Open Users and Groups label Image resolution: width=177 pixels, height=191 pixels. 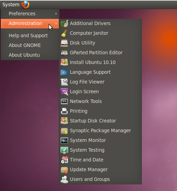tap(90, 179)
